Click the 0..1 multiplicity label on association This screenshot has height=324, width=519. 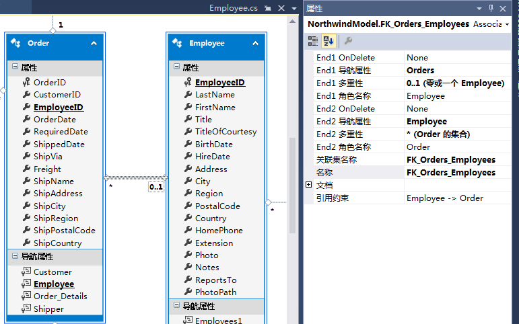156,187
